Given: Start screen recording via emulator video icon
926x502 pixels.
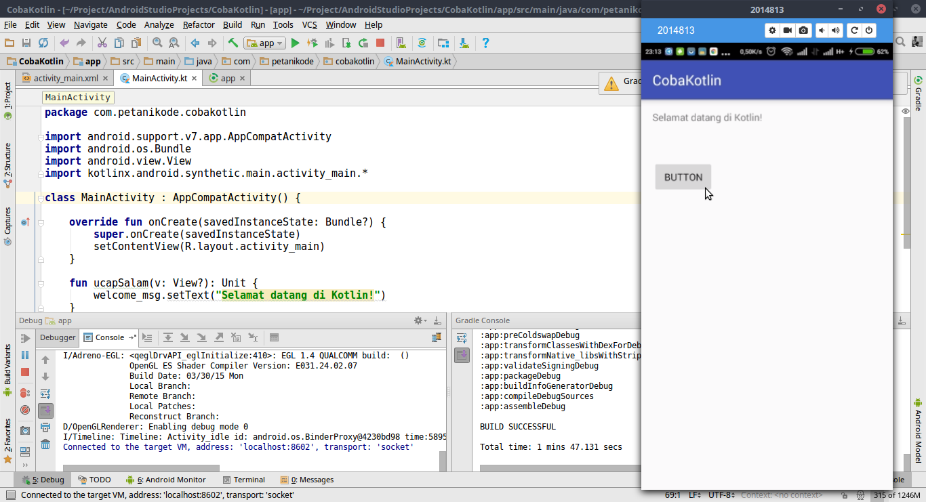Looking at the screenshot, I should pyautogui.click(x=788, y=30).
